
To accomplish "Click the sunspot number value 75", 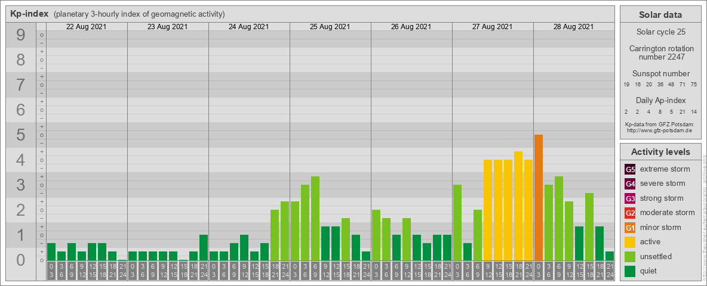I will pos(693,85).
